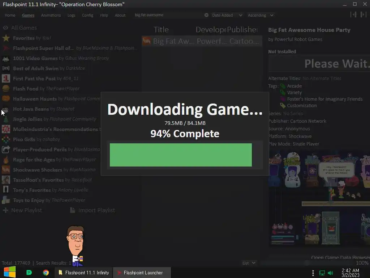Click the Pico Gr8s playlist icon
The height and width of the screenshot is (278, 370).
[6, 139]
